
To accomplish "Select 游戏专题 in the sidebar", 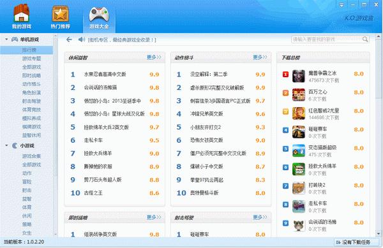I will coord(31,59).
